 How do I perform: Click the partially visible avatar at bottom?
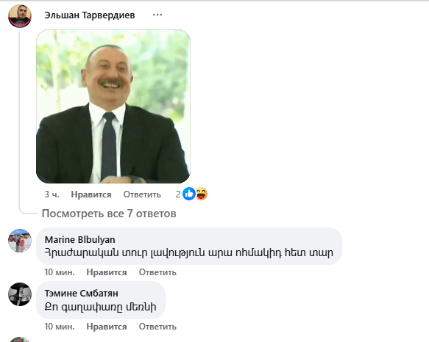tap(20, 340)
